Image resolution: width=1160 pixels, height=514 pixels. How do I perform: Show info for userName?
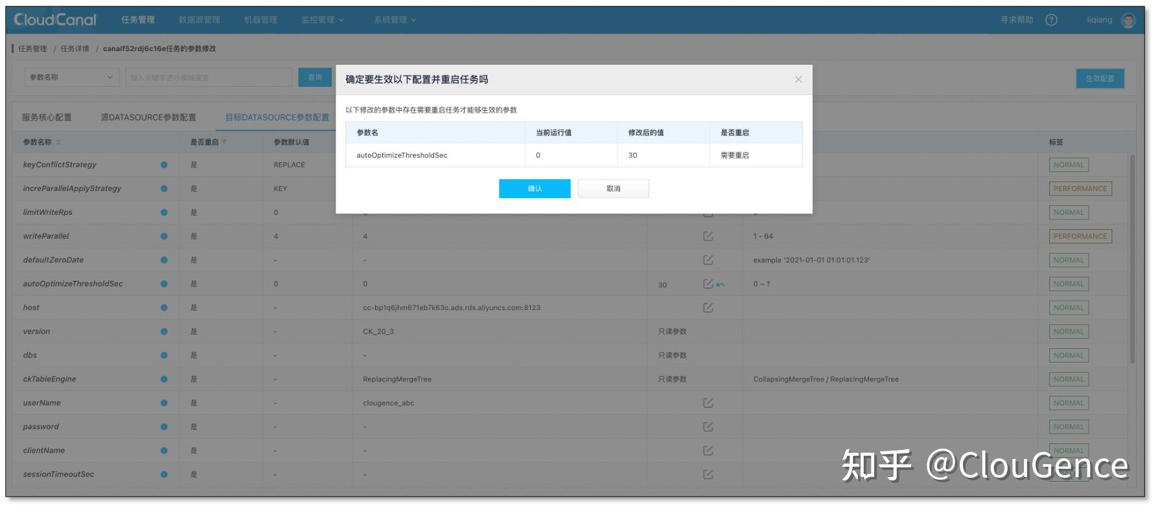(164, 403)
